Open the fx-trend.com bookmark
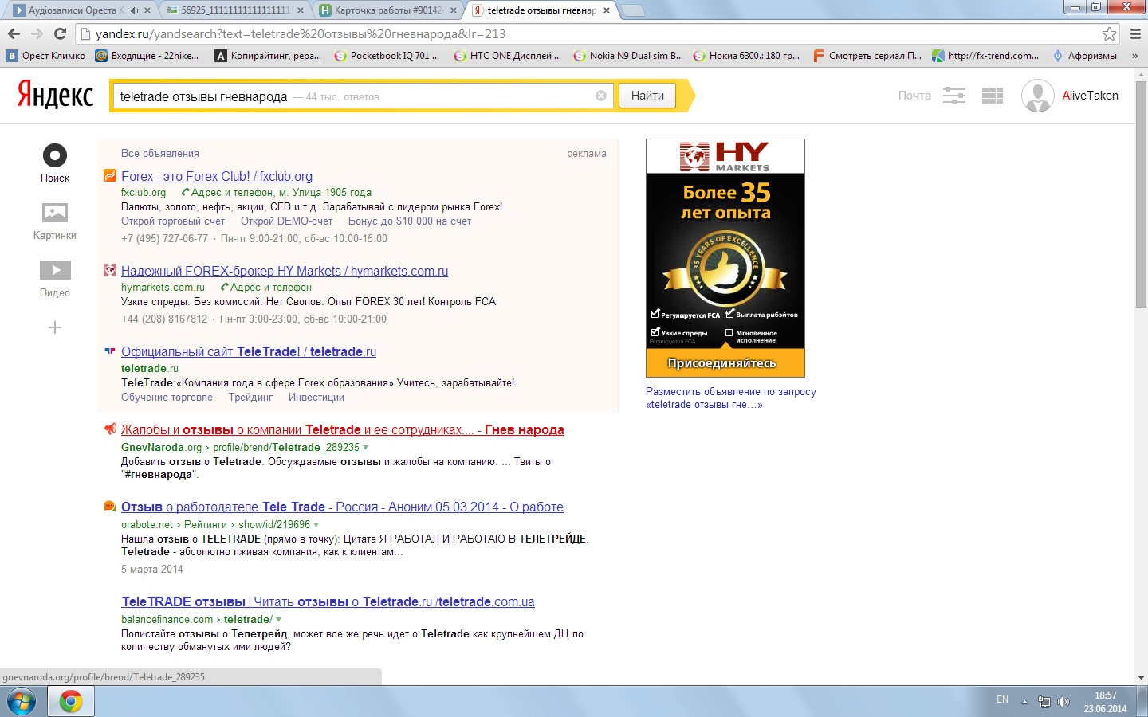The height and width of the screenshot is (717, 1148). pyautogui.click(x=985, y=56)
